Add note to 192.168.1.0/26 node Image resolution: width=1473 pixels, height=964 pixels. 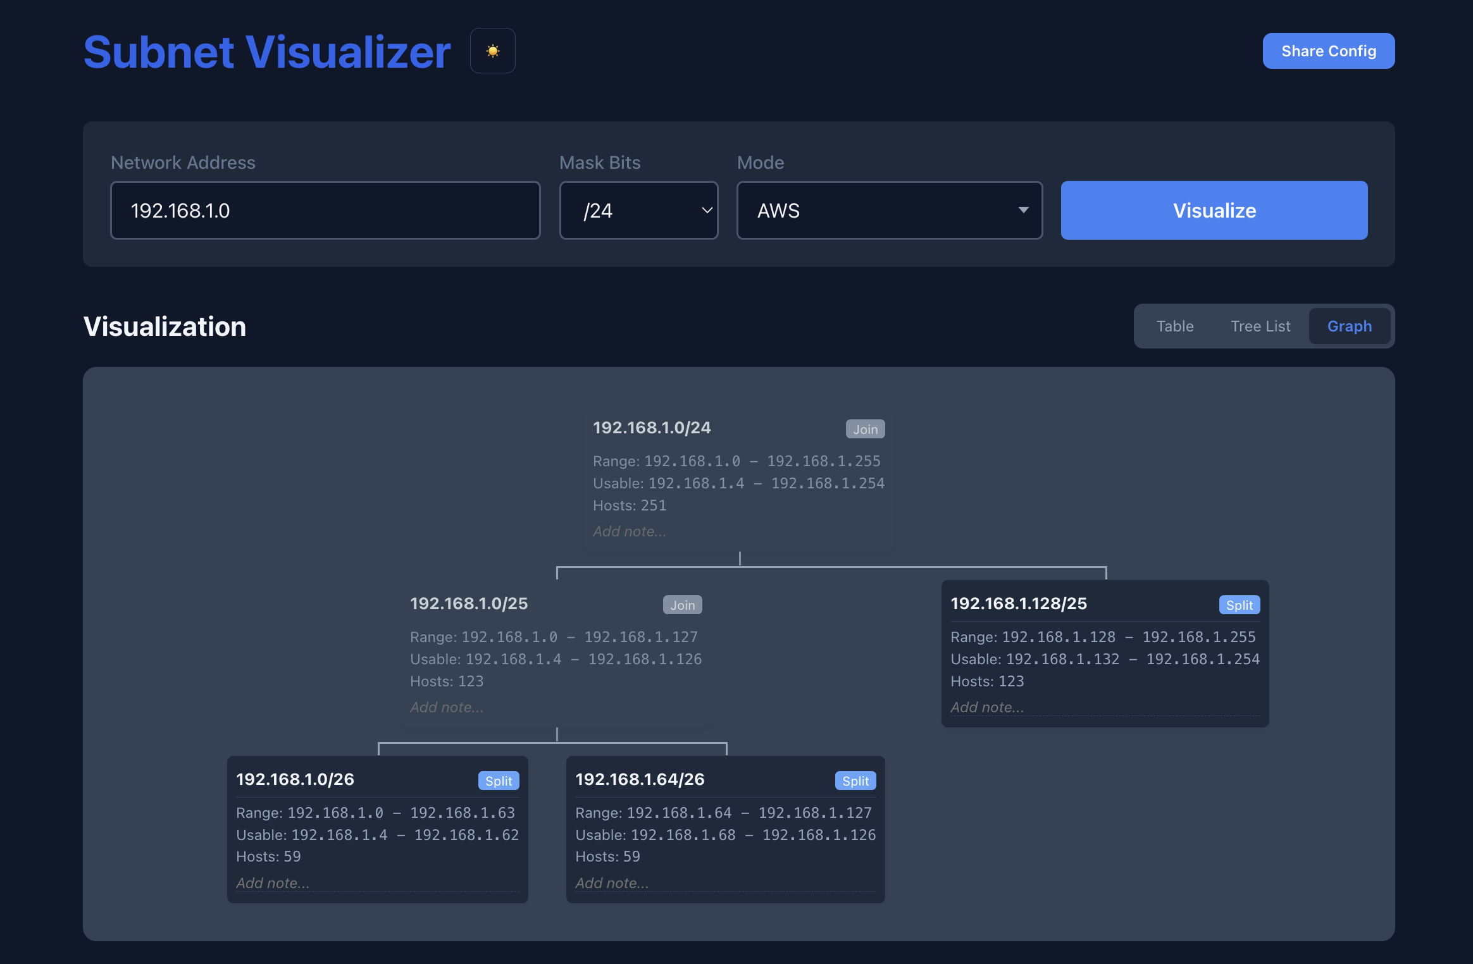pyautogui.click(x=377, y=883)
